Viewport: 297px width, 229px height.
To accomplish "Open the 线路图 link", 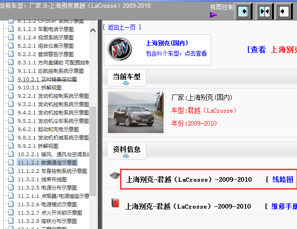I will (283, 179).
